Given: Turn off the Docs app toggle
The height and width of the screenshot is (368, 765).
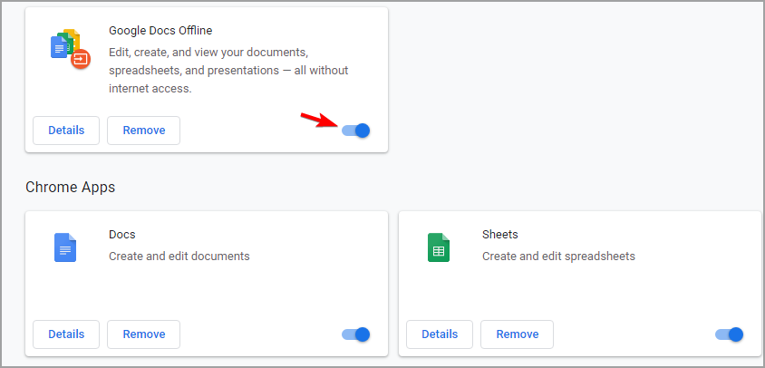Looking at the screenshot, I should point(356,334).
